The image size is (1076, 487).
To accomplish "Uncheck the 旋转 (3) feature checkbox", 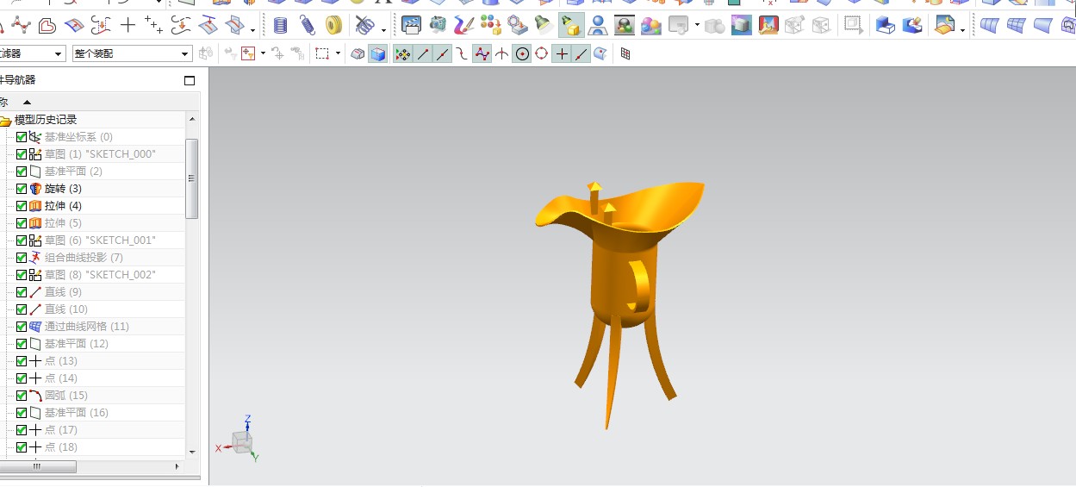I will [22, 189].
